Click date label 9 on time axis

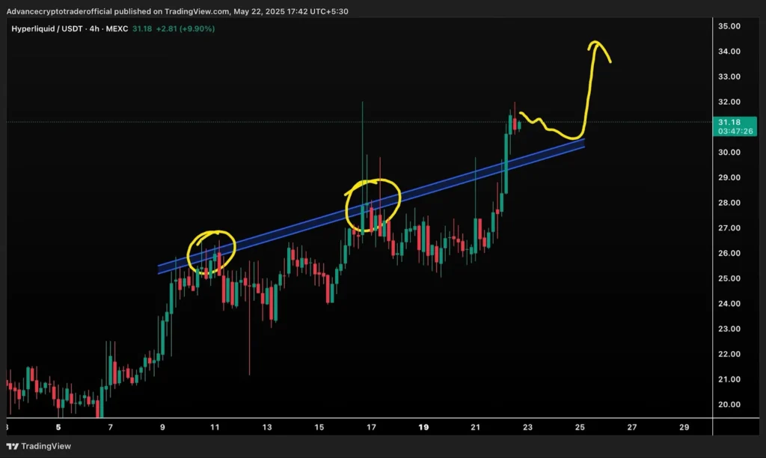(162, 427)
